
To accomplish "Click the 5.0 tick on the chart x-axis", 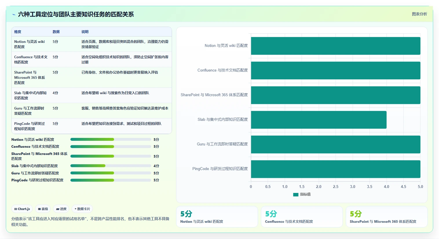I will [x=420, y=187].
